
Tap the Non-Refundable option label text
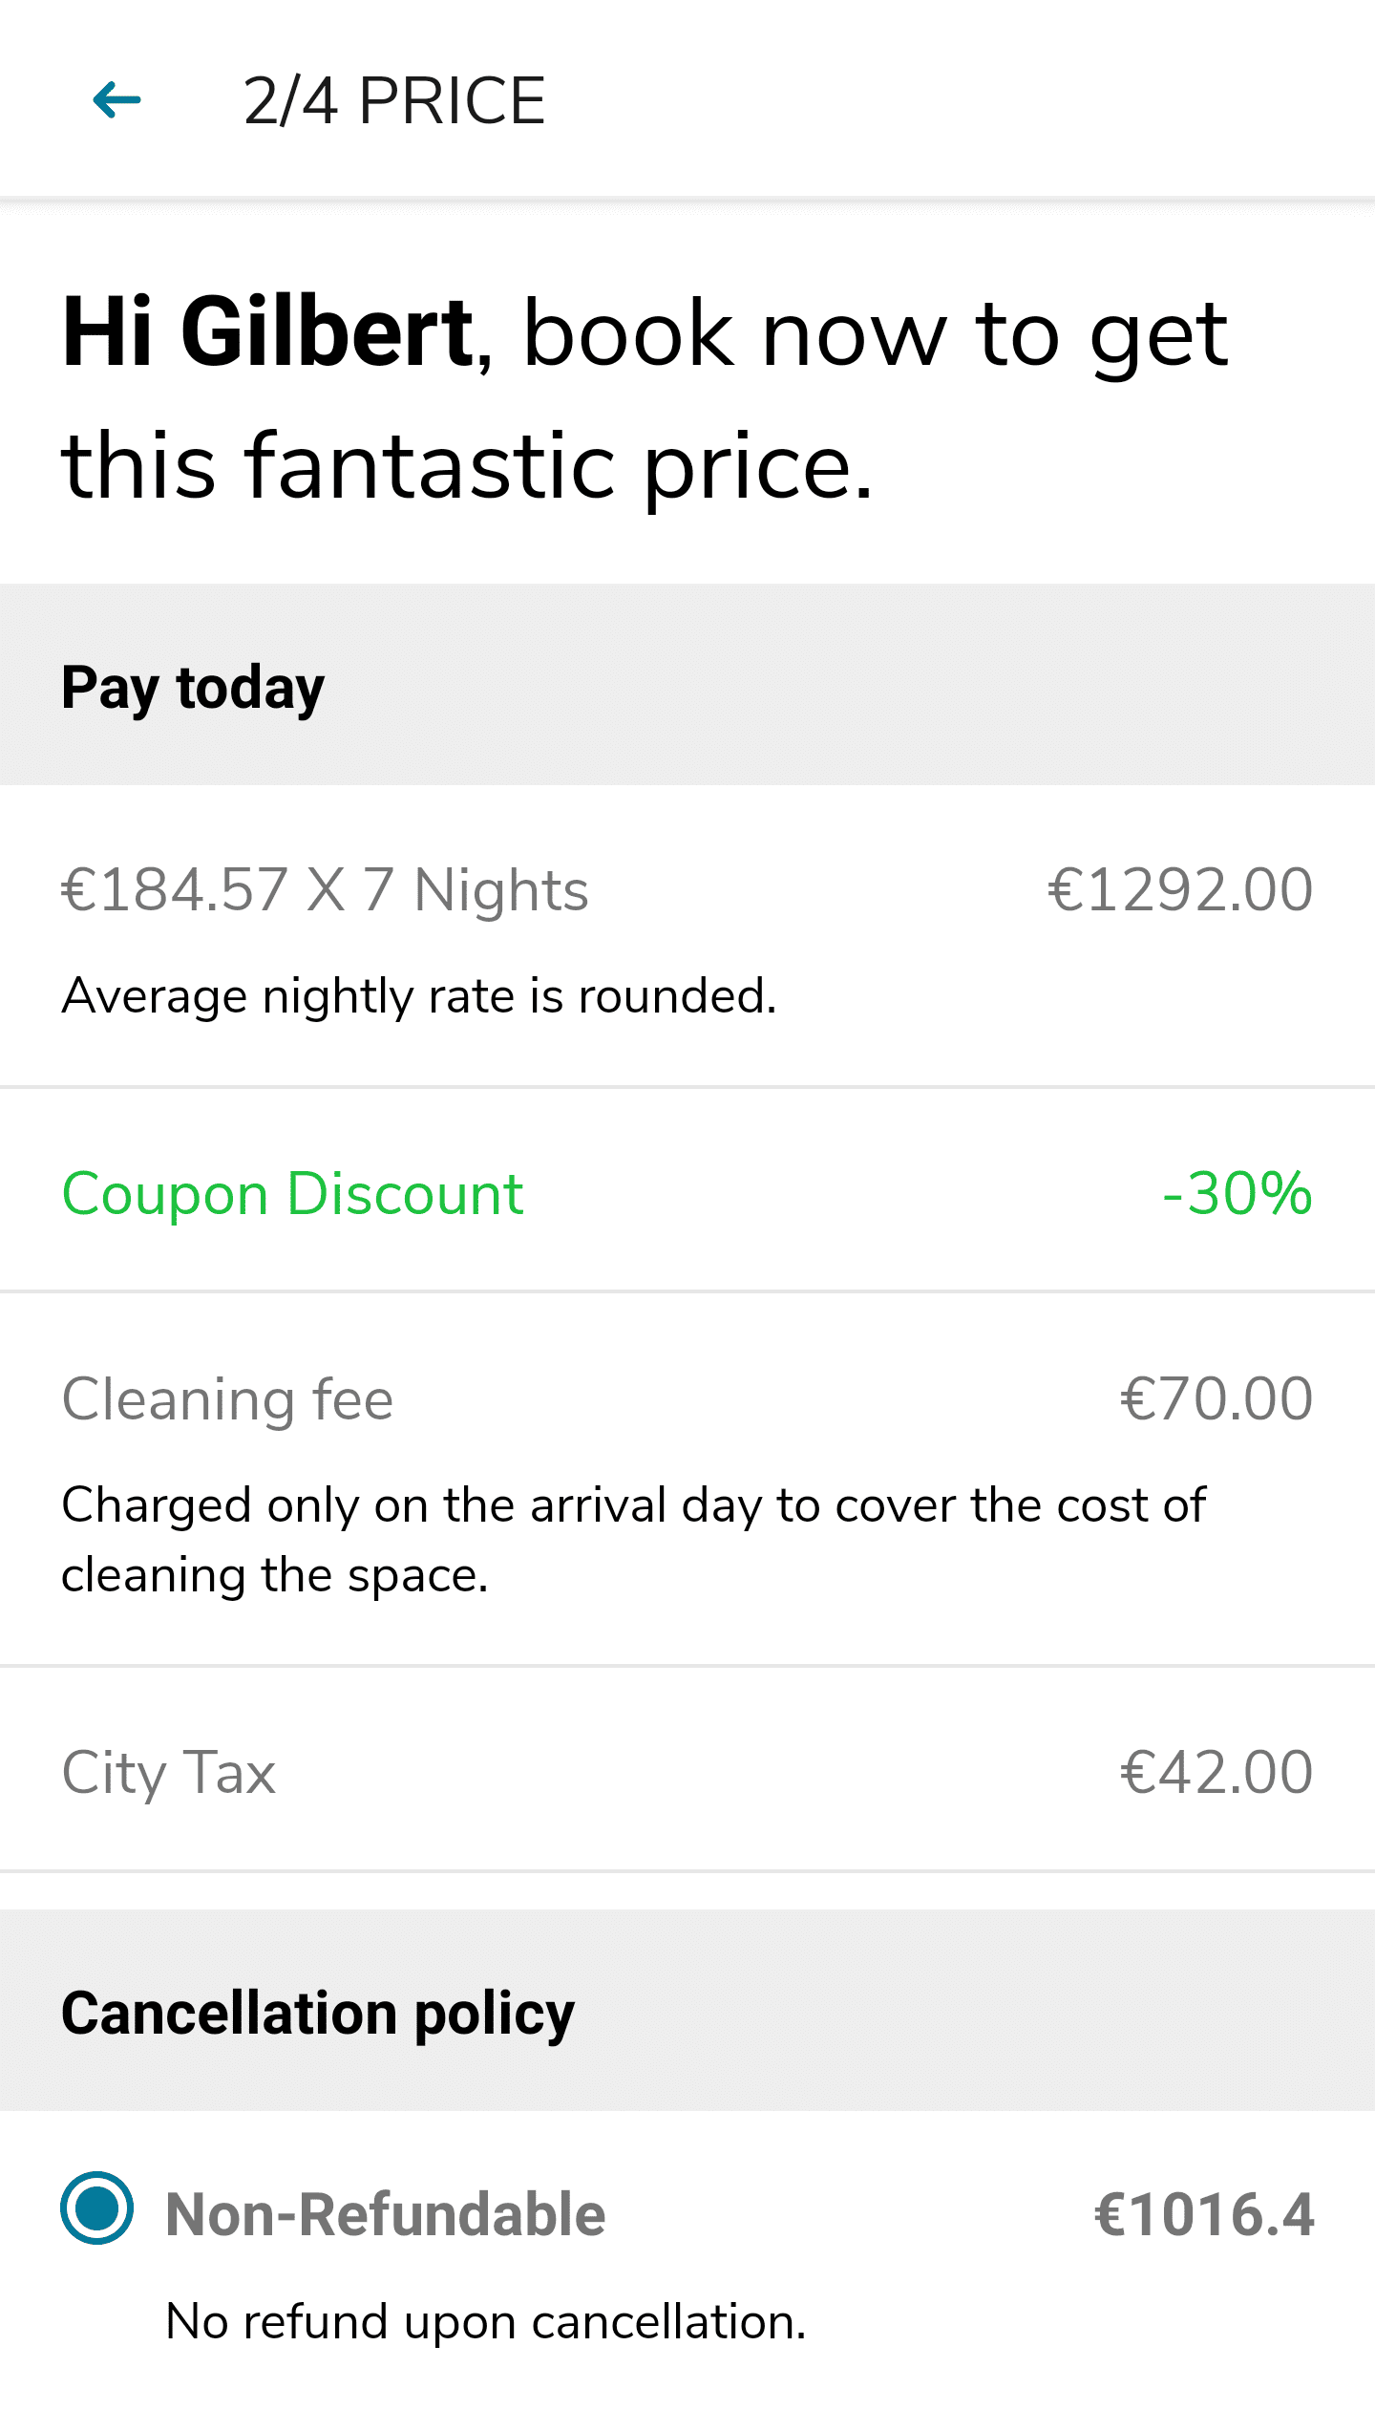tap(386, 2214)
